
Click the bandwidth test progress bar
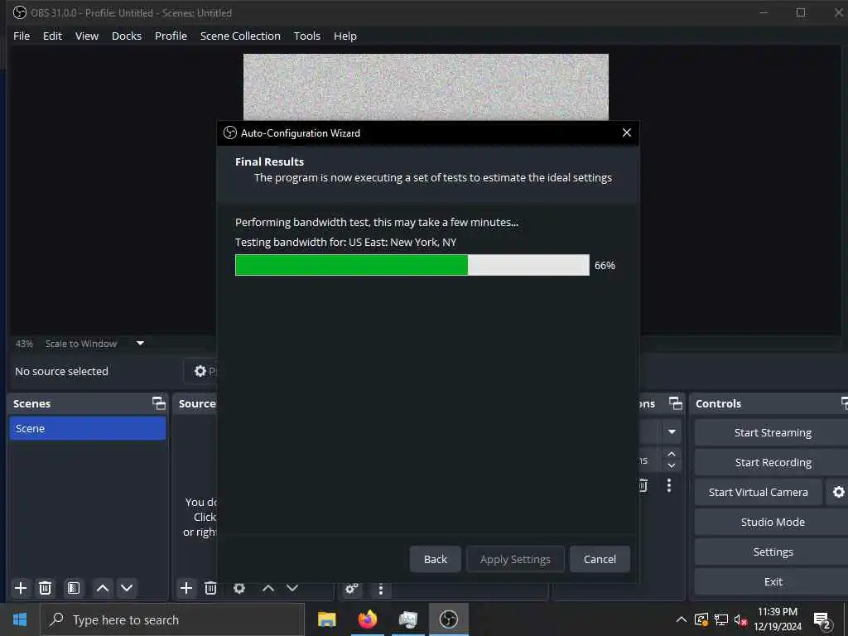412,265
